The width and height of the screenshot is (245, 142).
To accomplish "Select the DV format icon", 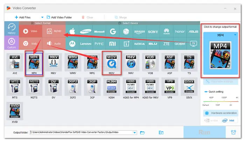I will point(54,87).
